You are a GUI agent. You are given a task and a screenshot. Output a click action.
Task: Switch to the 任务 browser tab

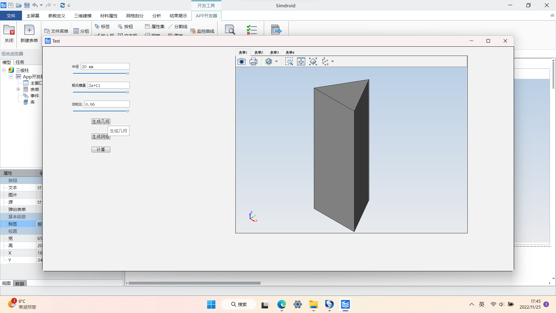pyautogui.click(x=20, y=62)
